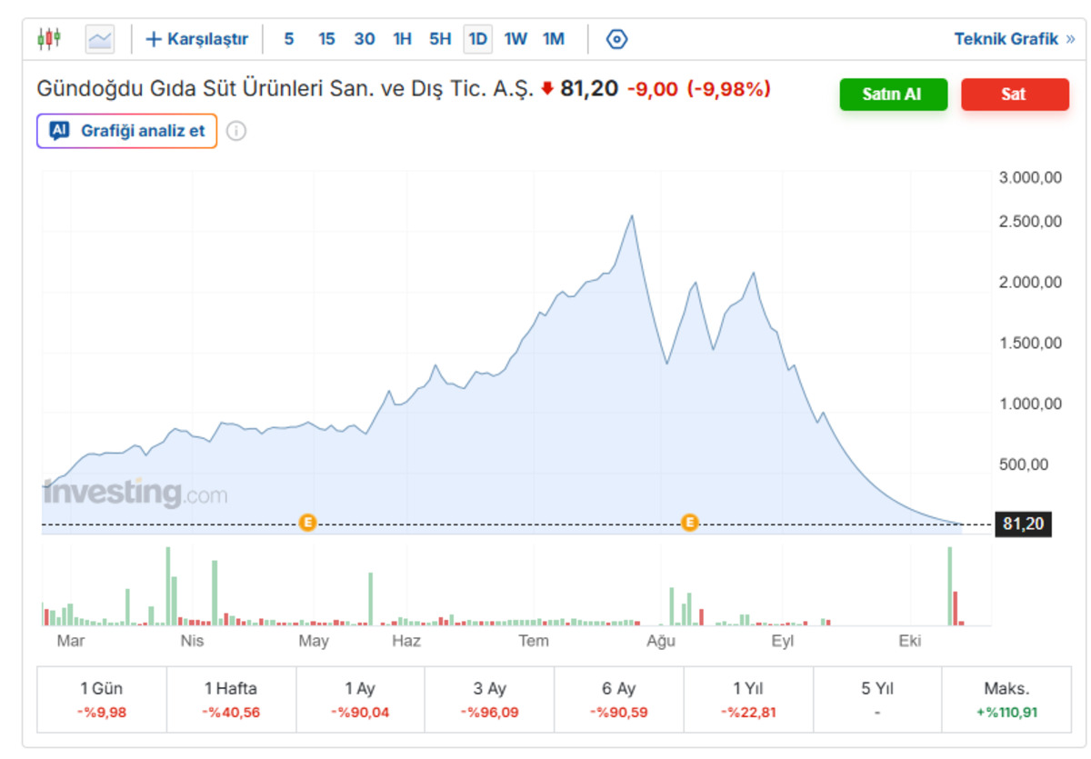Click the Nis month label on time axis
Screen dimensions: 1091x759
click(192, 641)
